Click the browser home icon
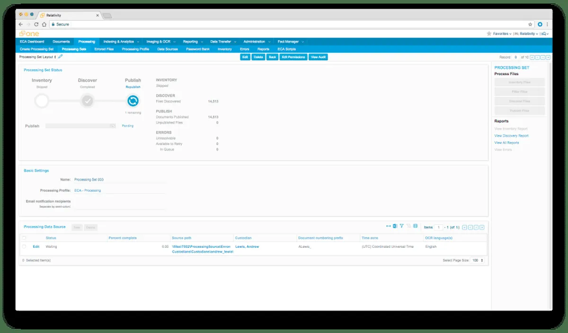 44,24
